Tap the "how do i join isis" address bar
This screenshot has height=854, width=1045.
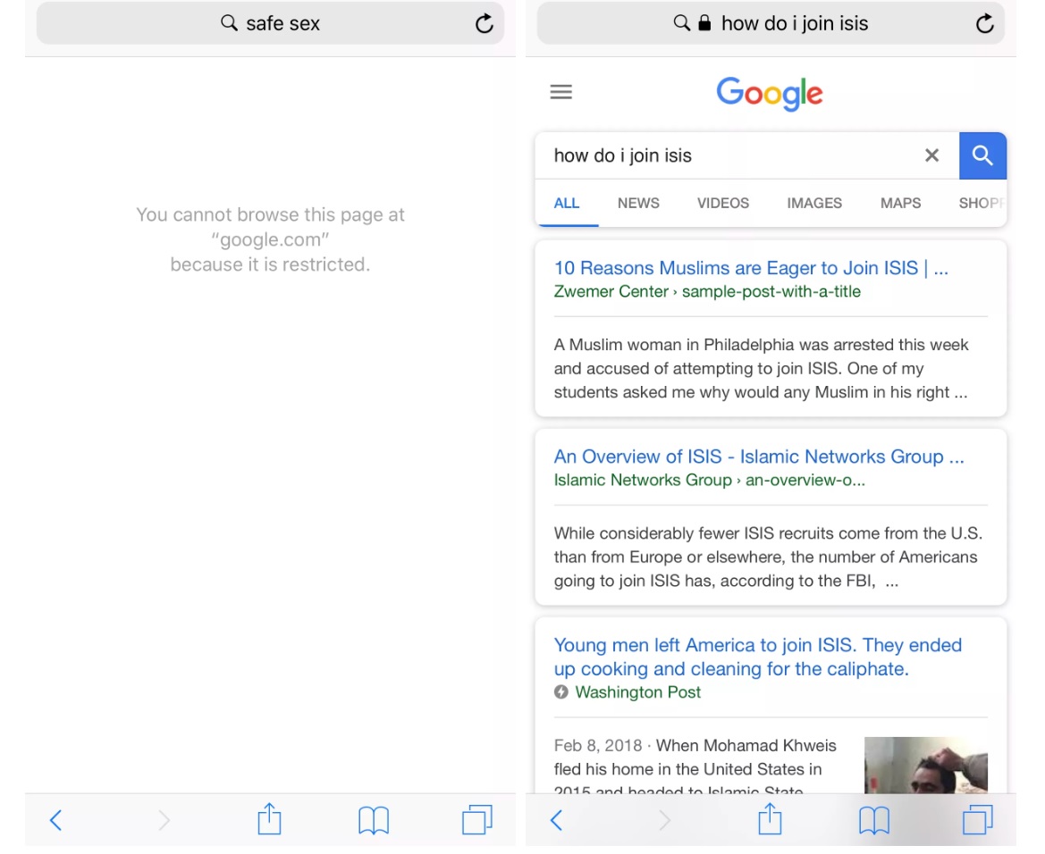(x=771, y=23)
